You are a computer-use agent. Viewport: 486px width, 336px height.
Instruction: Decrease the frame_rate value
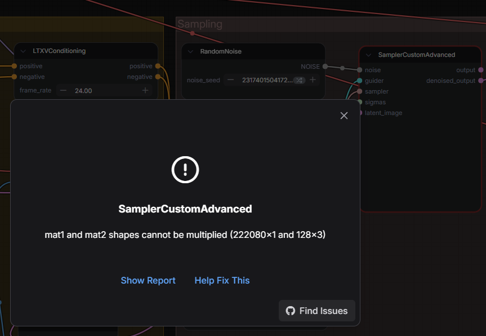(x=63, y=91)
